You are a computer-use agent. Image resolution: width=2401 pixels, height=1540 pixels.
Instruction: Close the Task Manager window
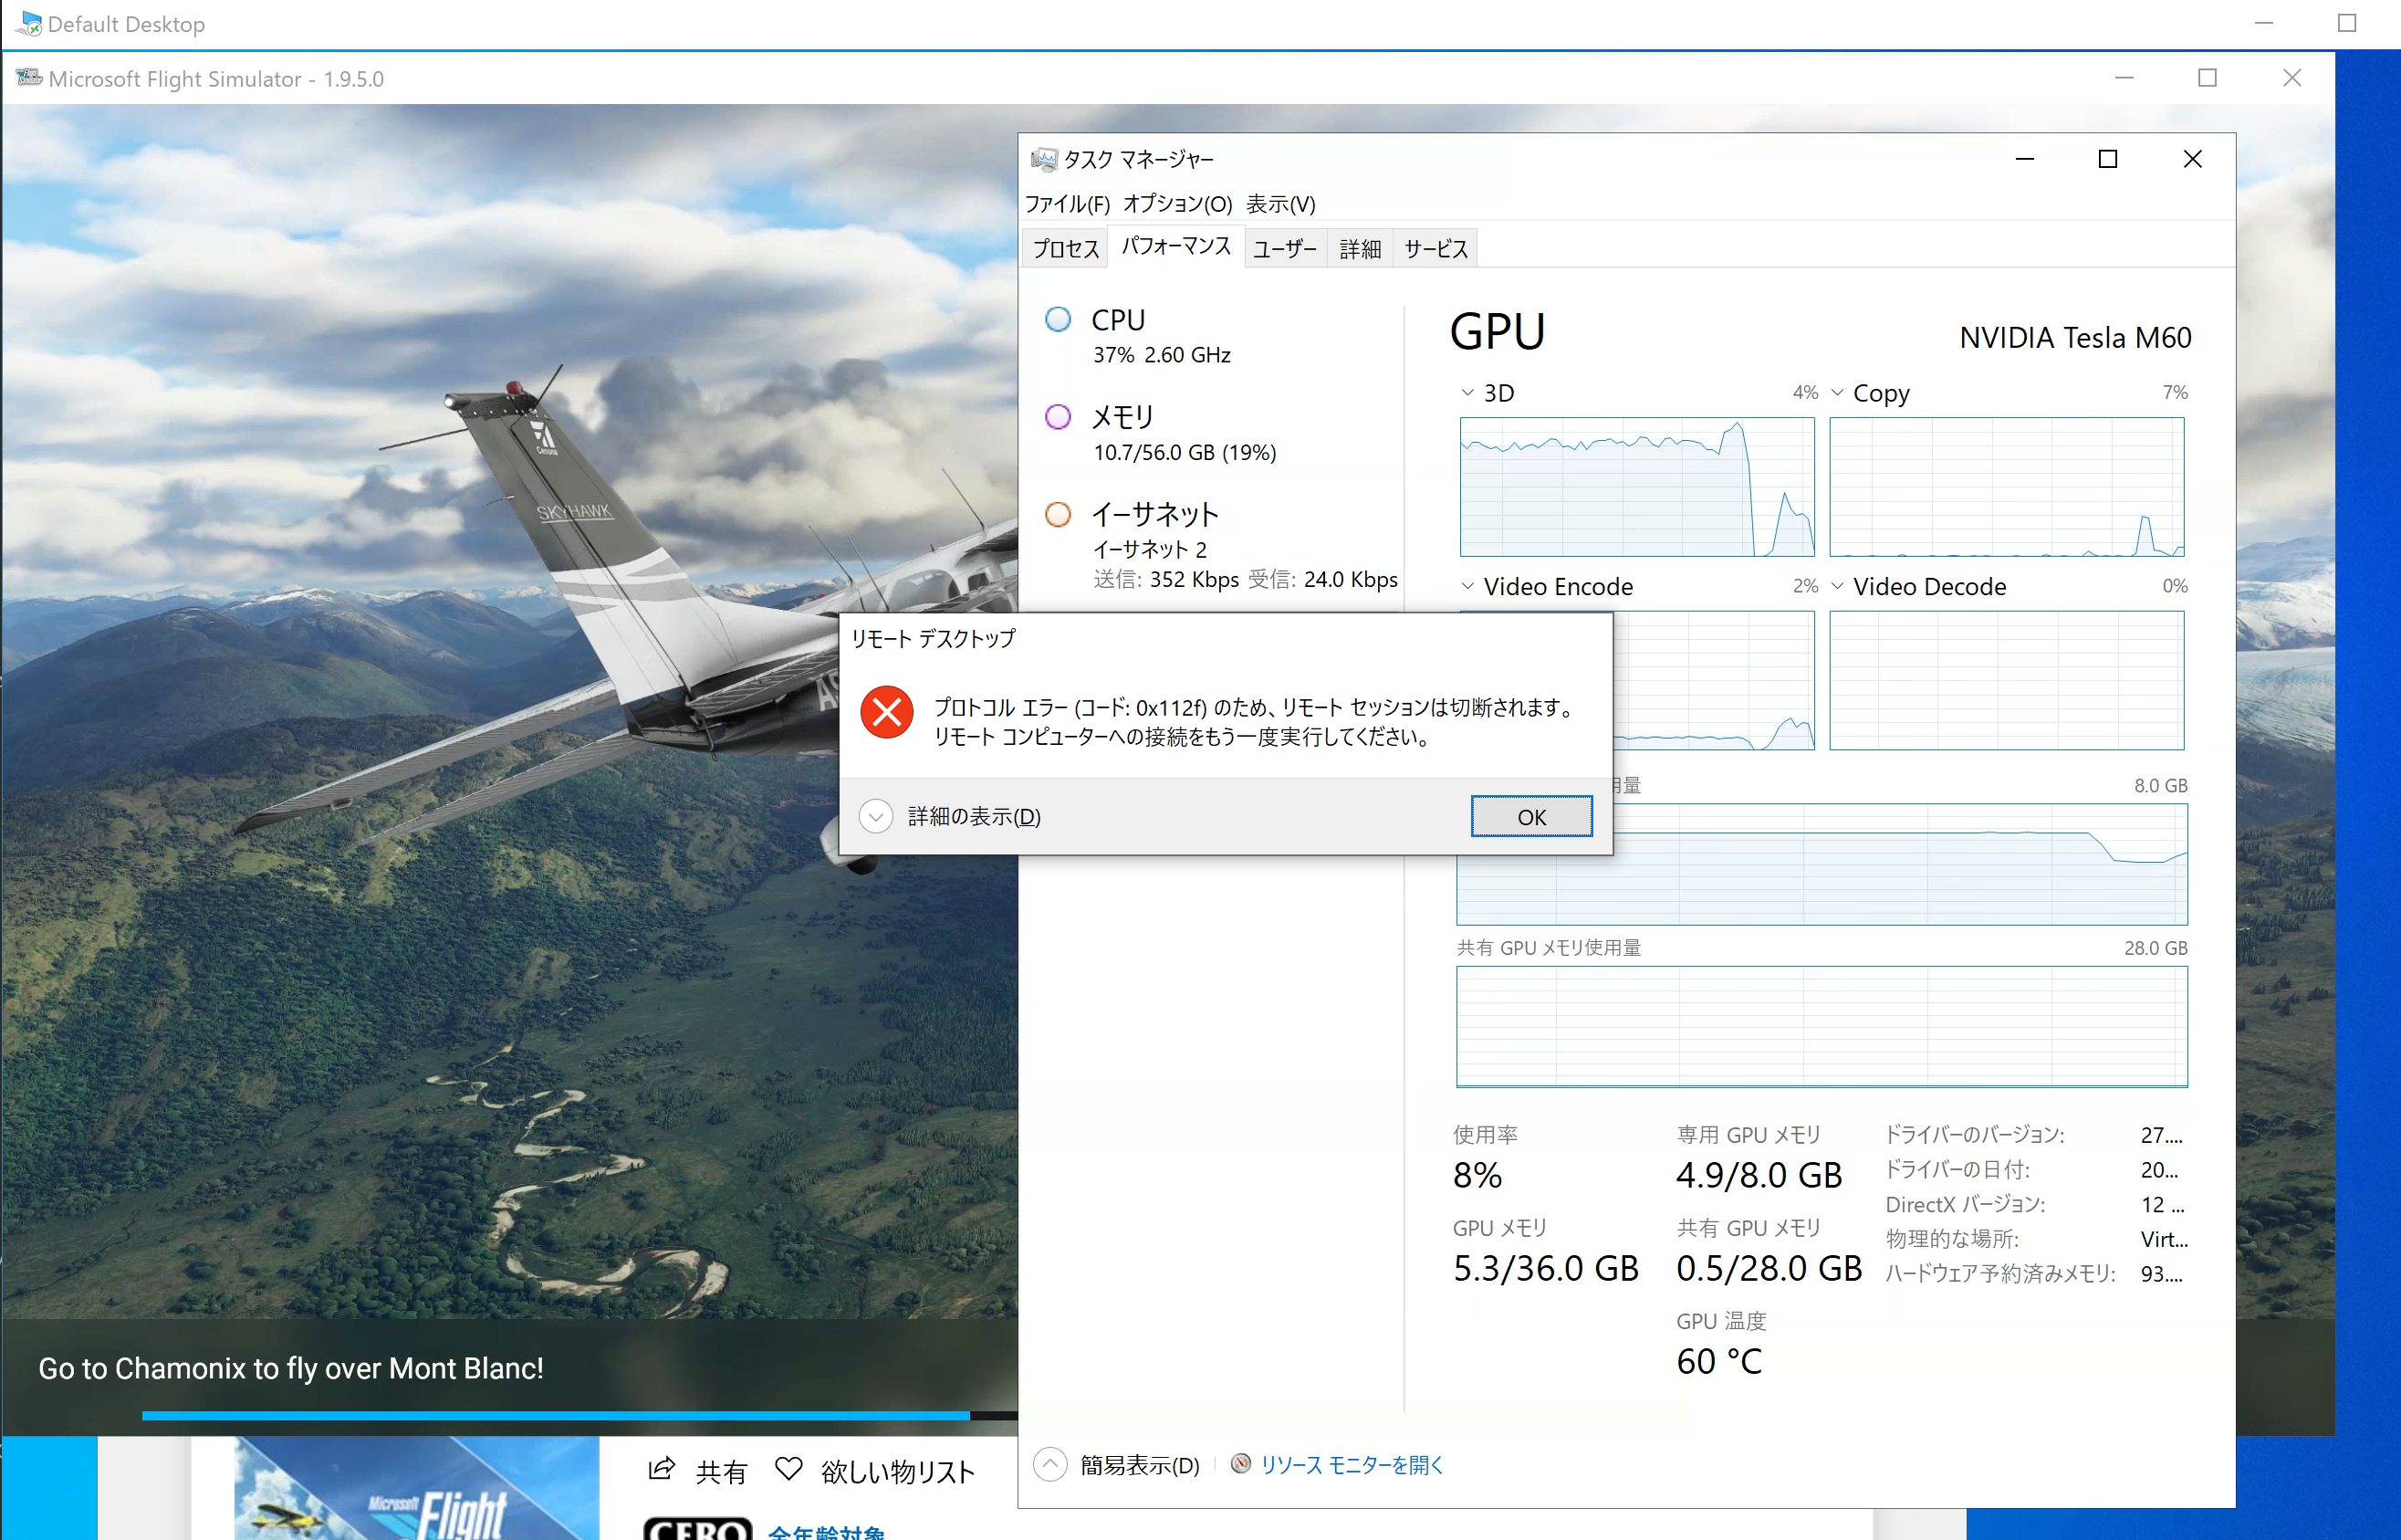[2192, 159]
